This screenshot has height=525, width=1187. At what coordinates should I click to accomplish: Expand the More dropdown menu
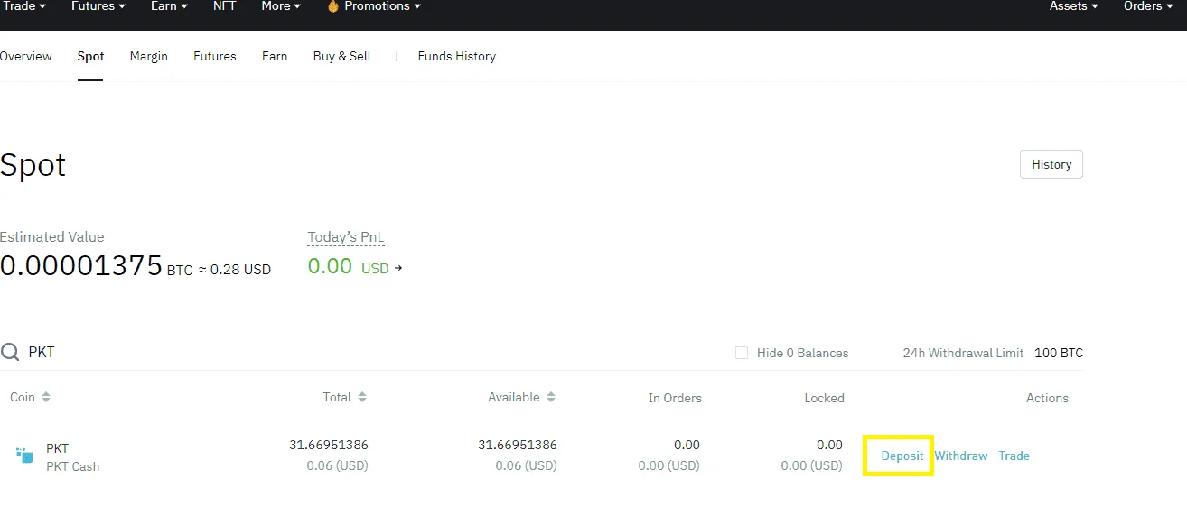click(281, 6)
